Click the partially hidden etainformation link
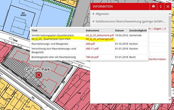Image resolution: width=174 pixels, height=110 pixels. pyautogui.click(x=157, y=59)
